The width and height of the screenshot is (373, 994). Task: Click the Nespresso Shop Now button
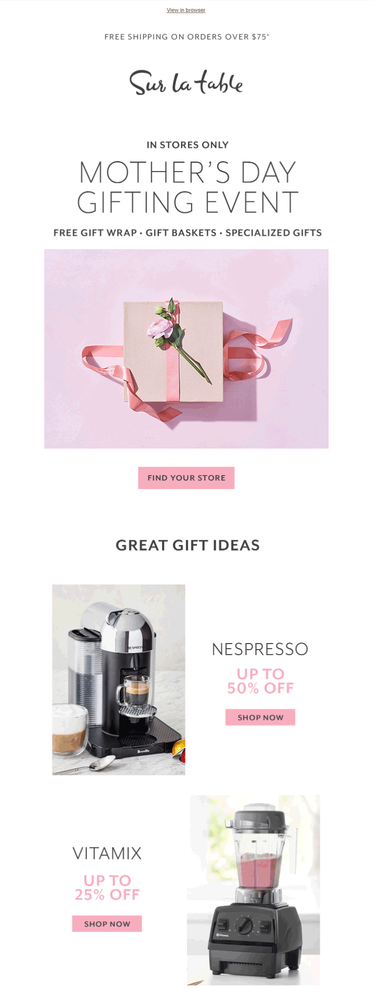pos(260,717)
